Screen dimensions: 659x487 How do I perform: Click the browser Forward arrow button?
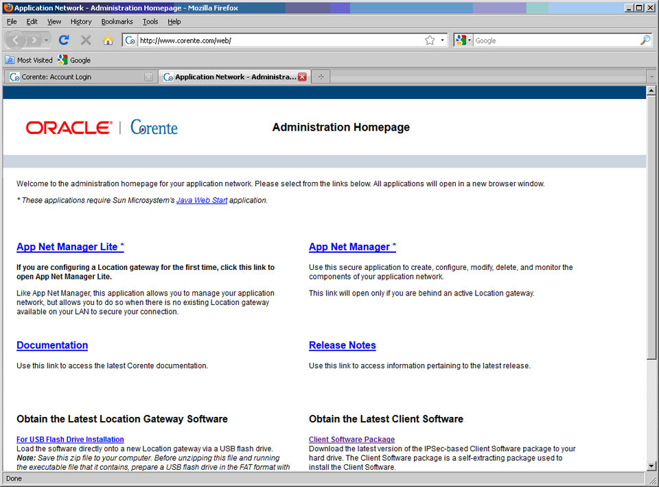[34, 41]
